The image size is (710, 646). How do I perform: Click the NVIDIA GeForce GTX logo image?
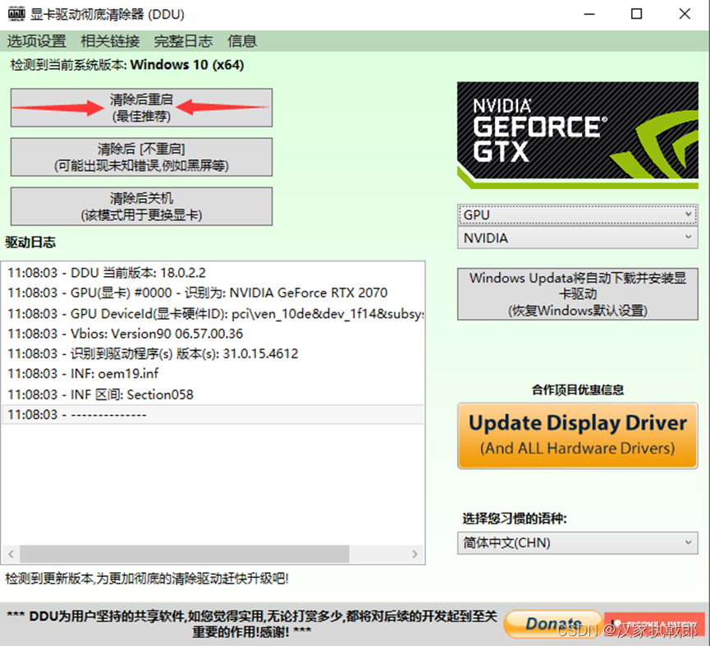point(577,135)
